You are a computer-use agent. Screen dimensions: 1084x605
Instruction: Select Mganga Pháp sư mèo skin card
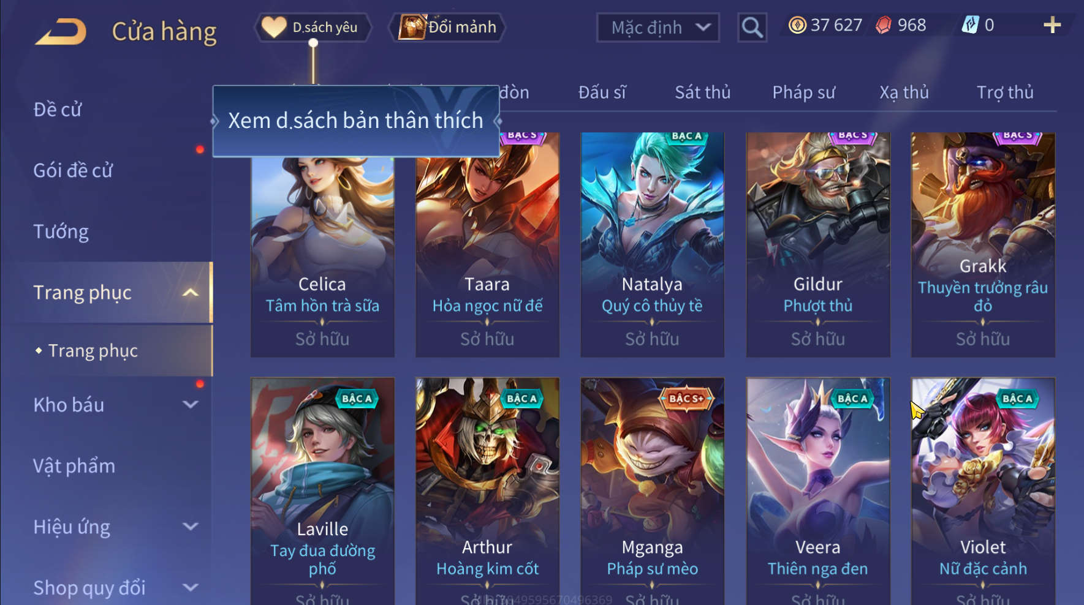[652, 491]
